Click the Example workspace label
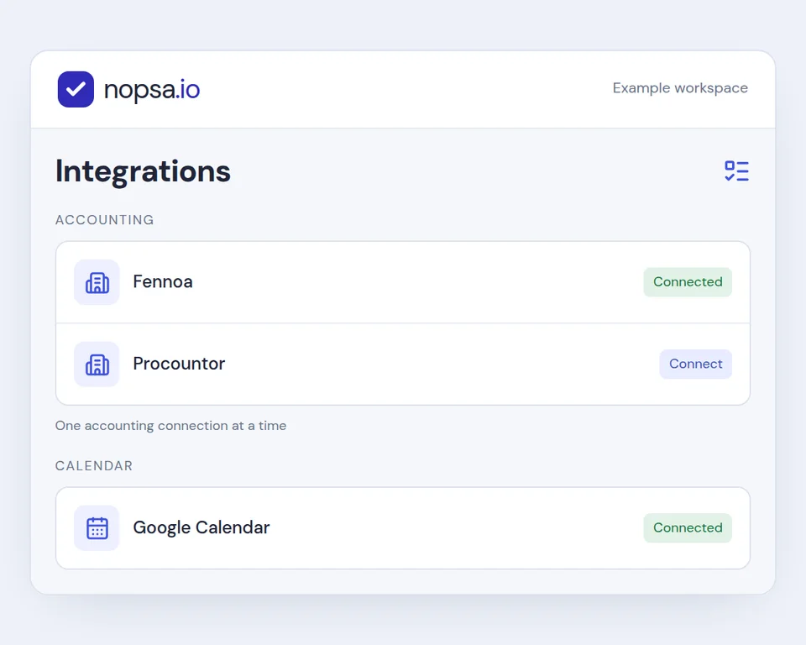 point(680,88)
